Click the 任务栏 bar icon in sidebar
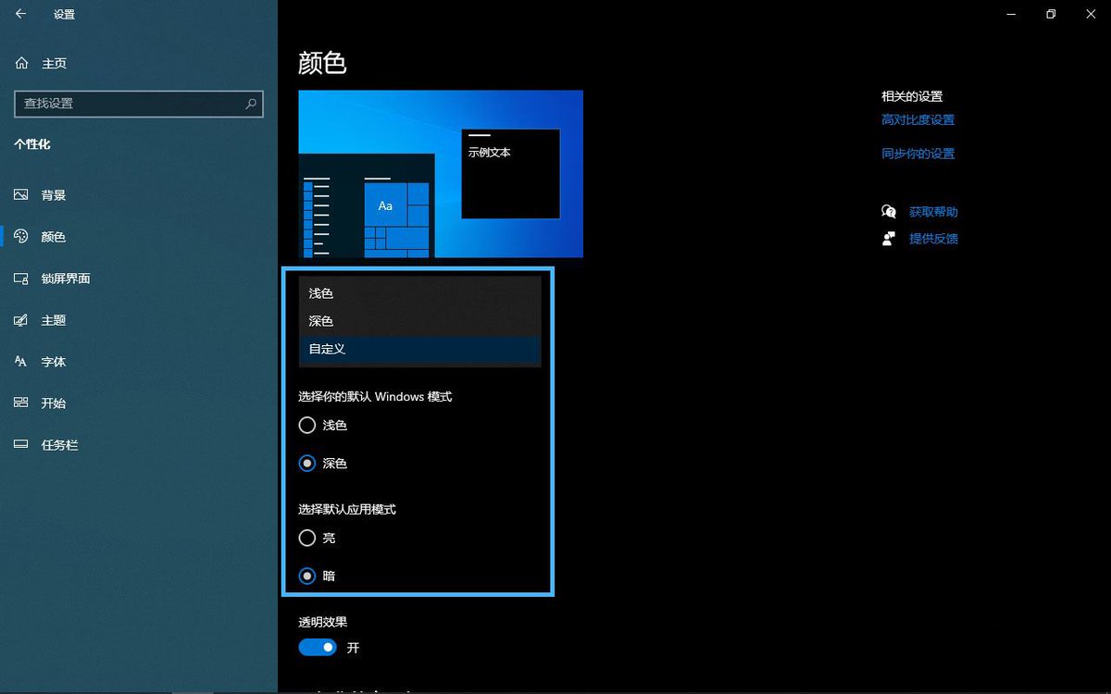1111x694 pixels. [x=21, y=445]
